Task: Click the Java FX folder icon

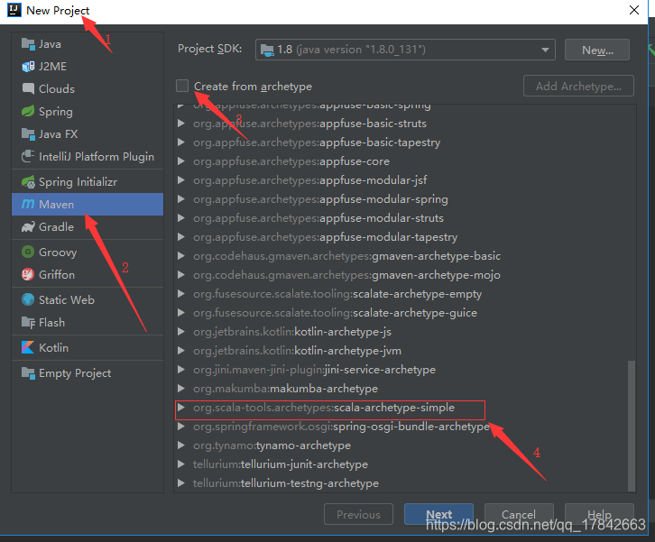Action: [28, 134]
